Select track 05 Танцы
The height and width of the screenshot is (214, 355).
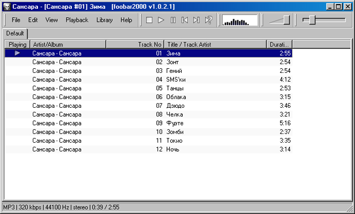tap(148, 88)
